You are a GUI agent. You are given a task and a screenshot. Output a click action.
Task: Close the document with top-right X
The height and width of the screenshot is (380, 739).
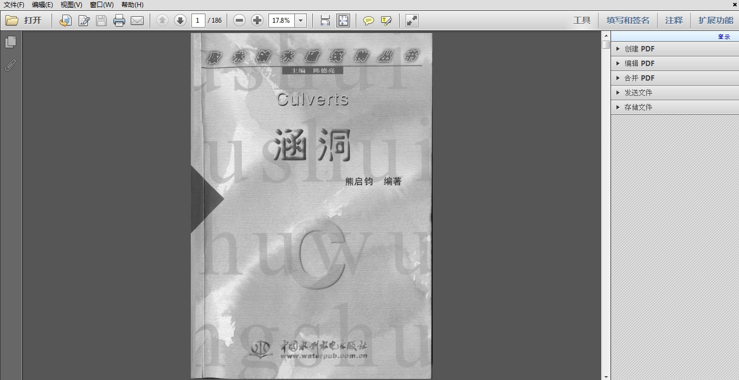click(734, 5)
